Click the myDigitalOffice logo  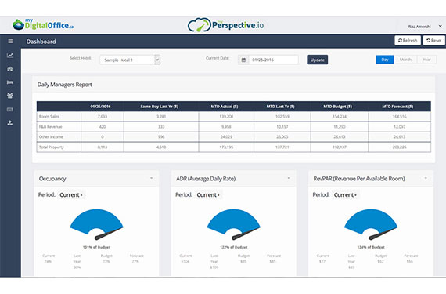(x=43, y=24)
